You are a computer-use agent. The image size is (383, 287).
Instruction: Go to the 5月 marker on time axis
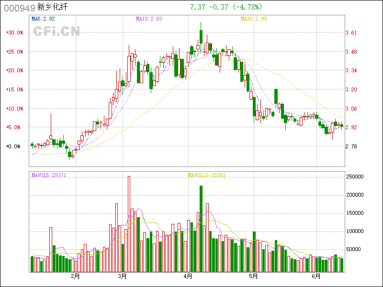(253, 276)
